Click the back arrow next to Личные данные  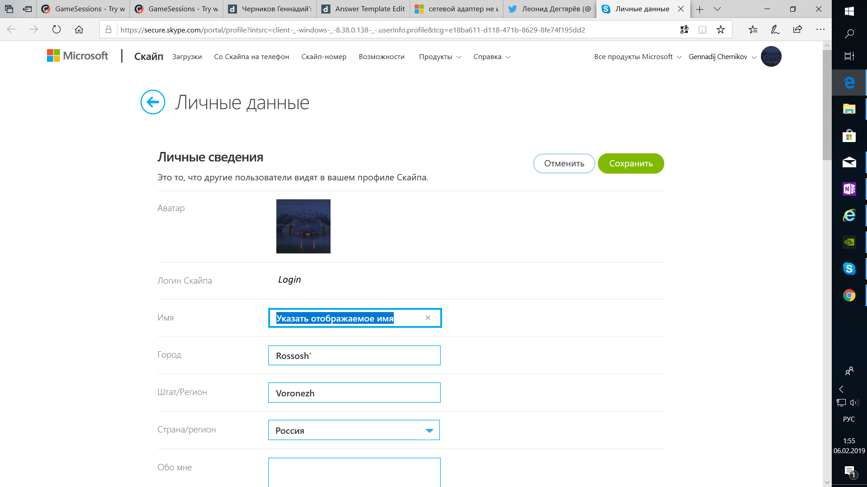[x=153, y=102]
